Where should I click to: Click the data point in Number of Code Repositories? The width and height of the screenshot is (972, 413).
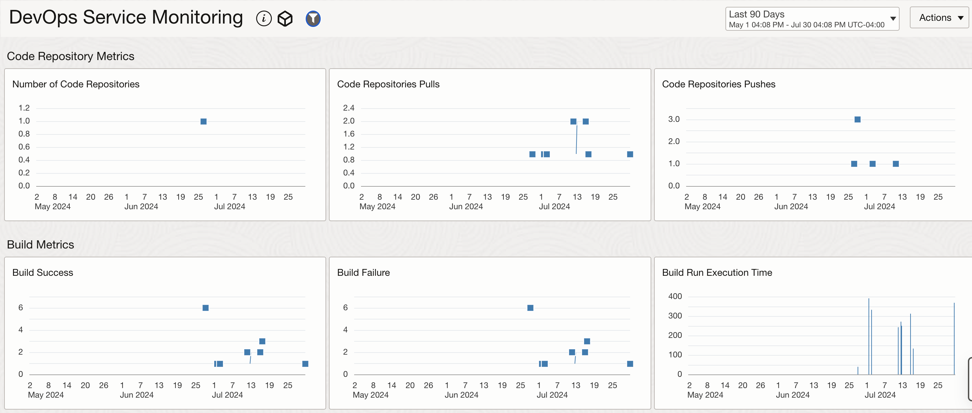(203, 122)
